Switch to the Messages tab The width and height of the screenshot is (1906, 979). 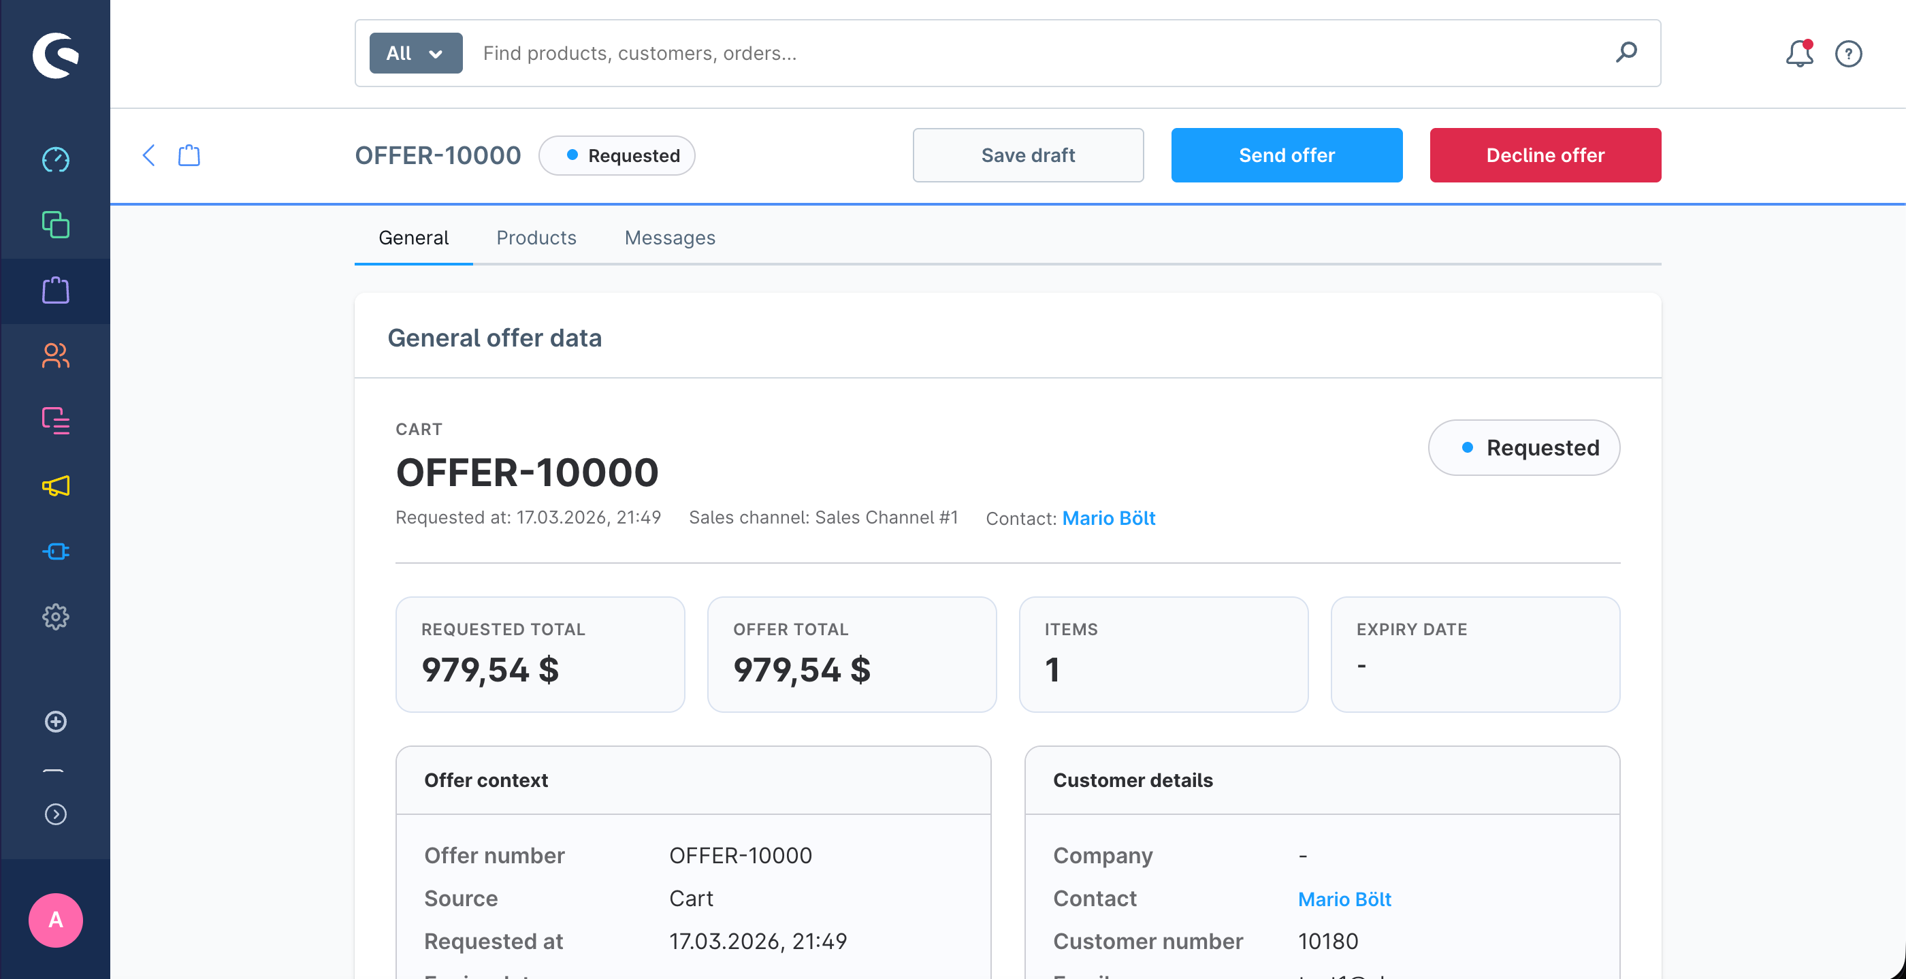coord(670,238)
